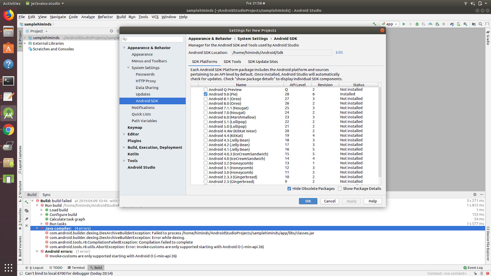Check the Android 4.4 (KitKat) checkbox
This screenshot has height=276, width=491.
pos(206,136)
